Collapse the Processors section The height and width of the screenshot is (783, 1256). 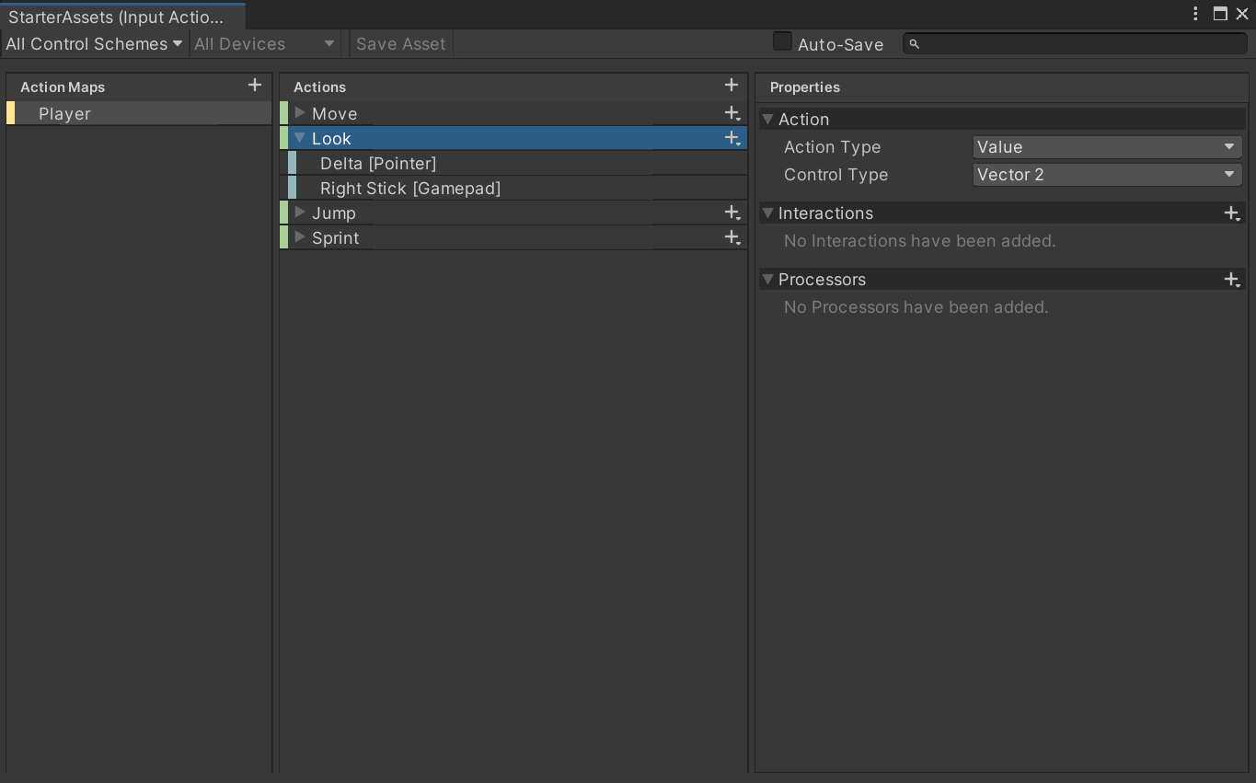coord(767,280)
